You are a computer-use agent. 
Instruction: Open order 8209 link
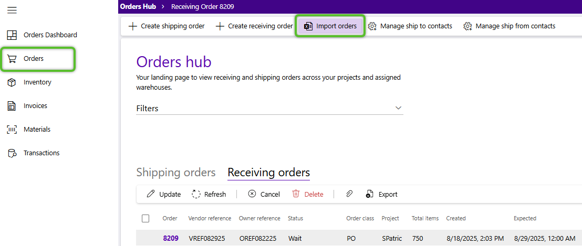[170, 238]
